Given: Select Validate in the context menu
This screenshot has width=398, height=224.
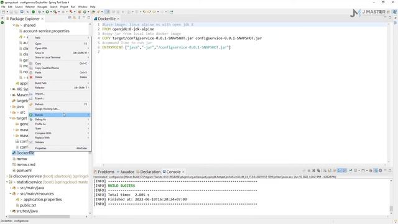Looking at the screenshot, I should pos(59,142).
